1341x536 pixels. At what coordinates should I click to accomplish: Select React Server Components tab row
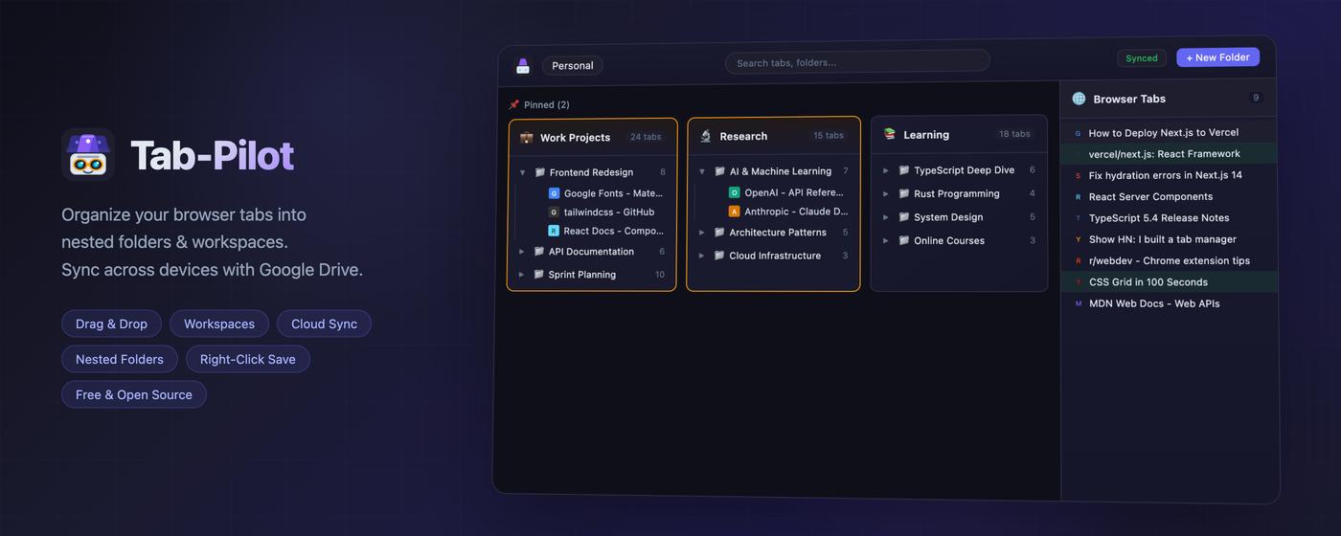pos(1170,196)
